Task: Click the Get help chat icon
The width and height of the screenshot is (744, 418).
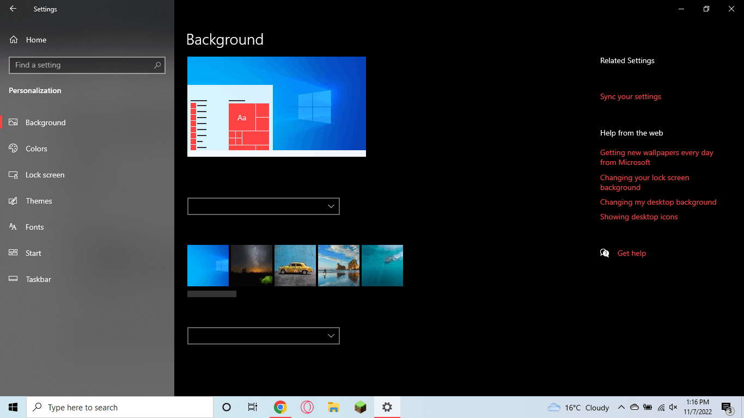Action: click(x=605, y=253)
